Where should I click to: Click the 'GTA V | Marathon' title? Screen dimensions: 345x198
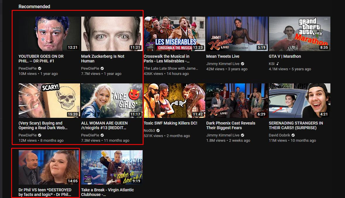coord(285,56)
